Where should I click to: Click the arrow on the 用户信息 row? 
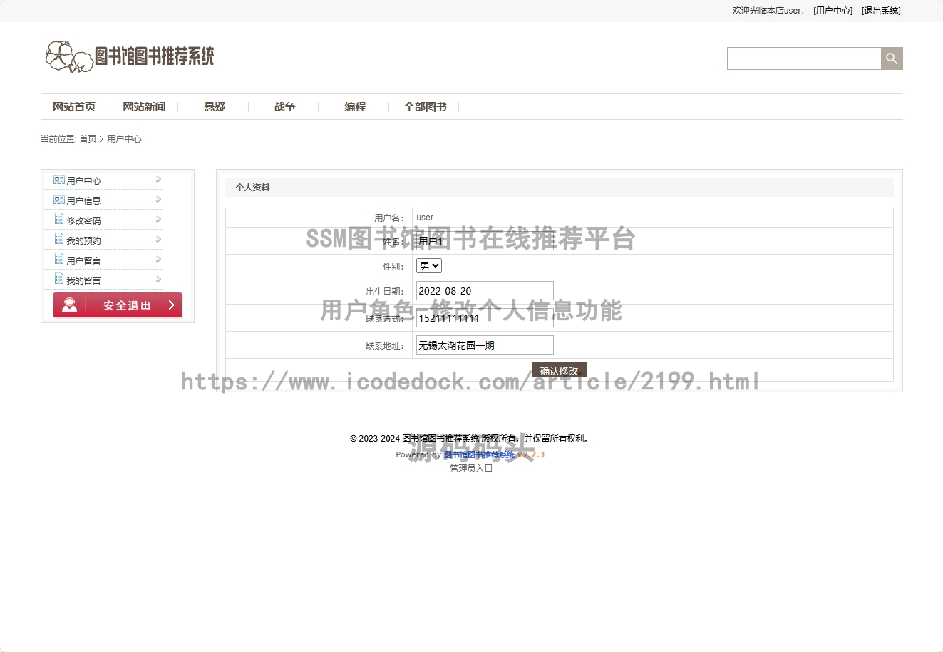[158, 200]
